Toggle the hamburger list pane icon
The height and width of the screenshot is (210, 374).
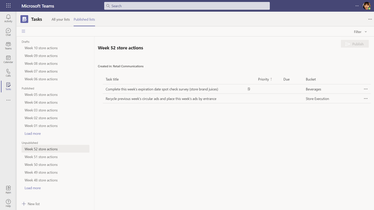point(23,31)
